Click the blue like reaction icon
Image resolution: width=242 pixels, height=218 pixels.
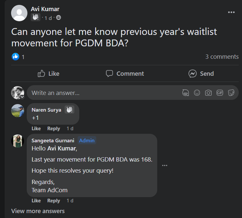(15, 56)
